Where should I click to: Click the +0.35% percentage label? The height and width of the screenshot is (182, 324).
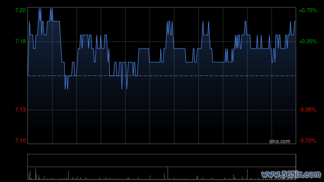click(x=308, y=41)
